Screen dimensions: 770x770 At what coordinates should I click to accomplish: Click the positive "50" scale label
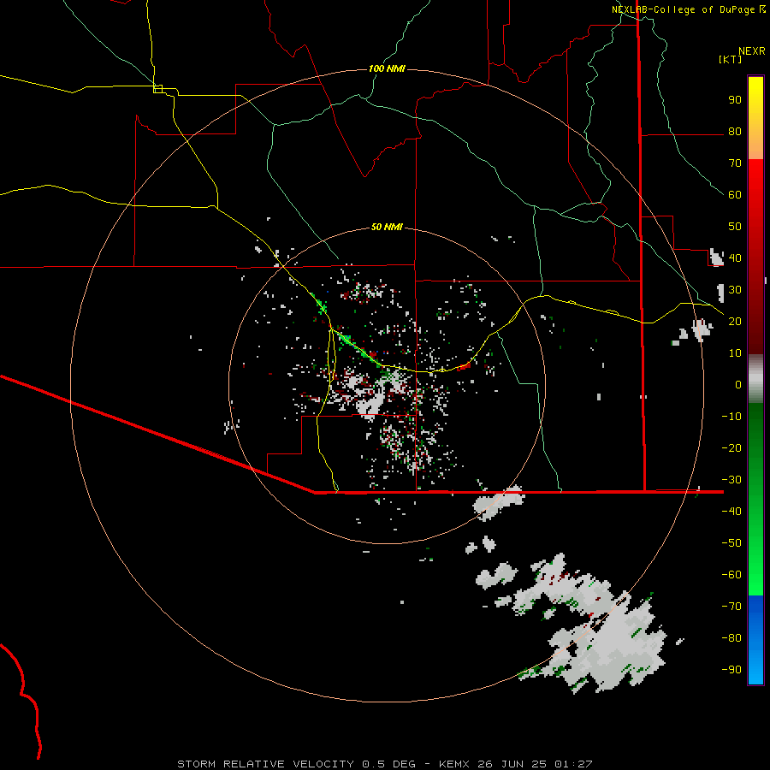(735, 227)
